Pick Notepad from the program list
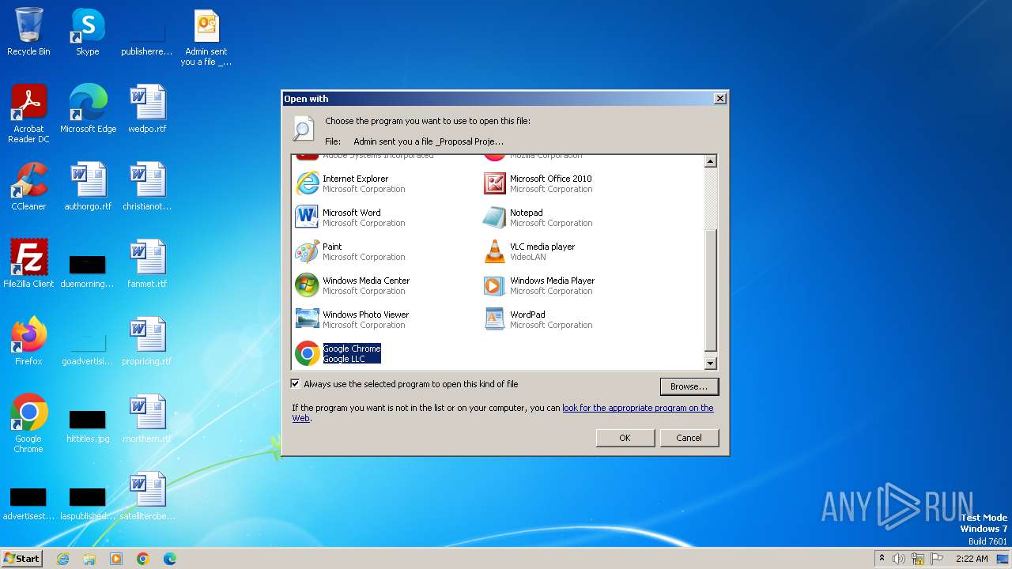Viewport: 1012px width, 569px height. point(537,217)
